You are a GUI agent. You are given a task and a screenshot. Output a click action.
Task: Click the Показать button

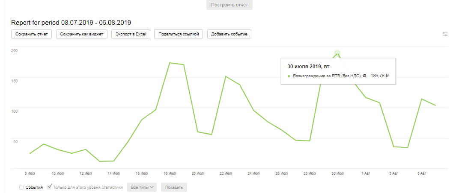pyautogui.click(x=174, y=187)
